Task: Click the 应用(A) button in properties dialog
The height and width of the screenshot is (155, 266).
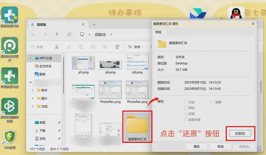Action: 244,147
